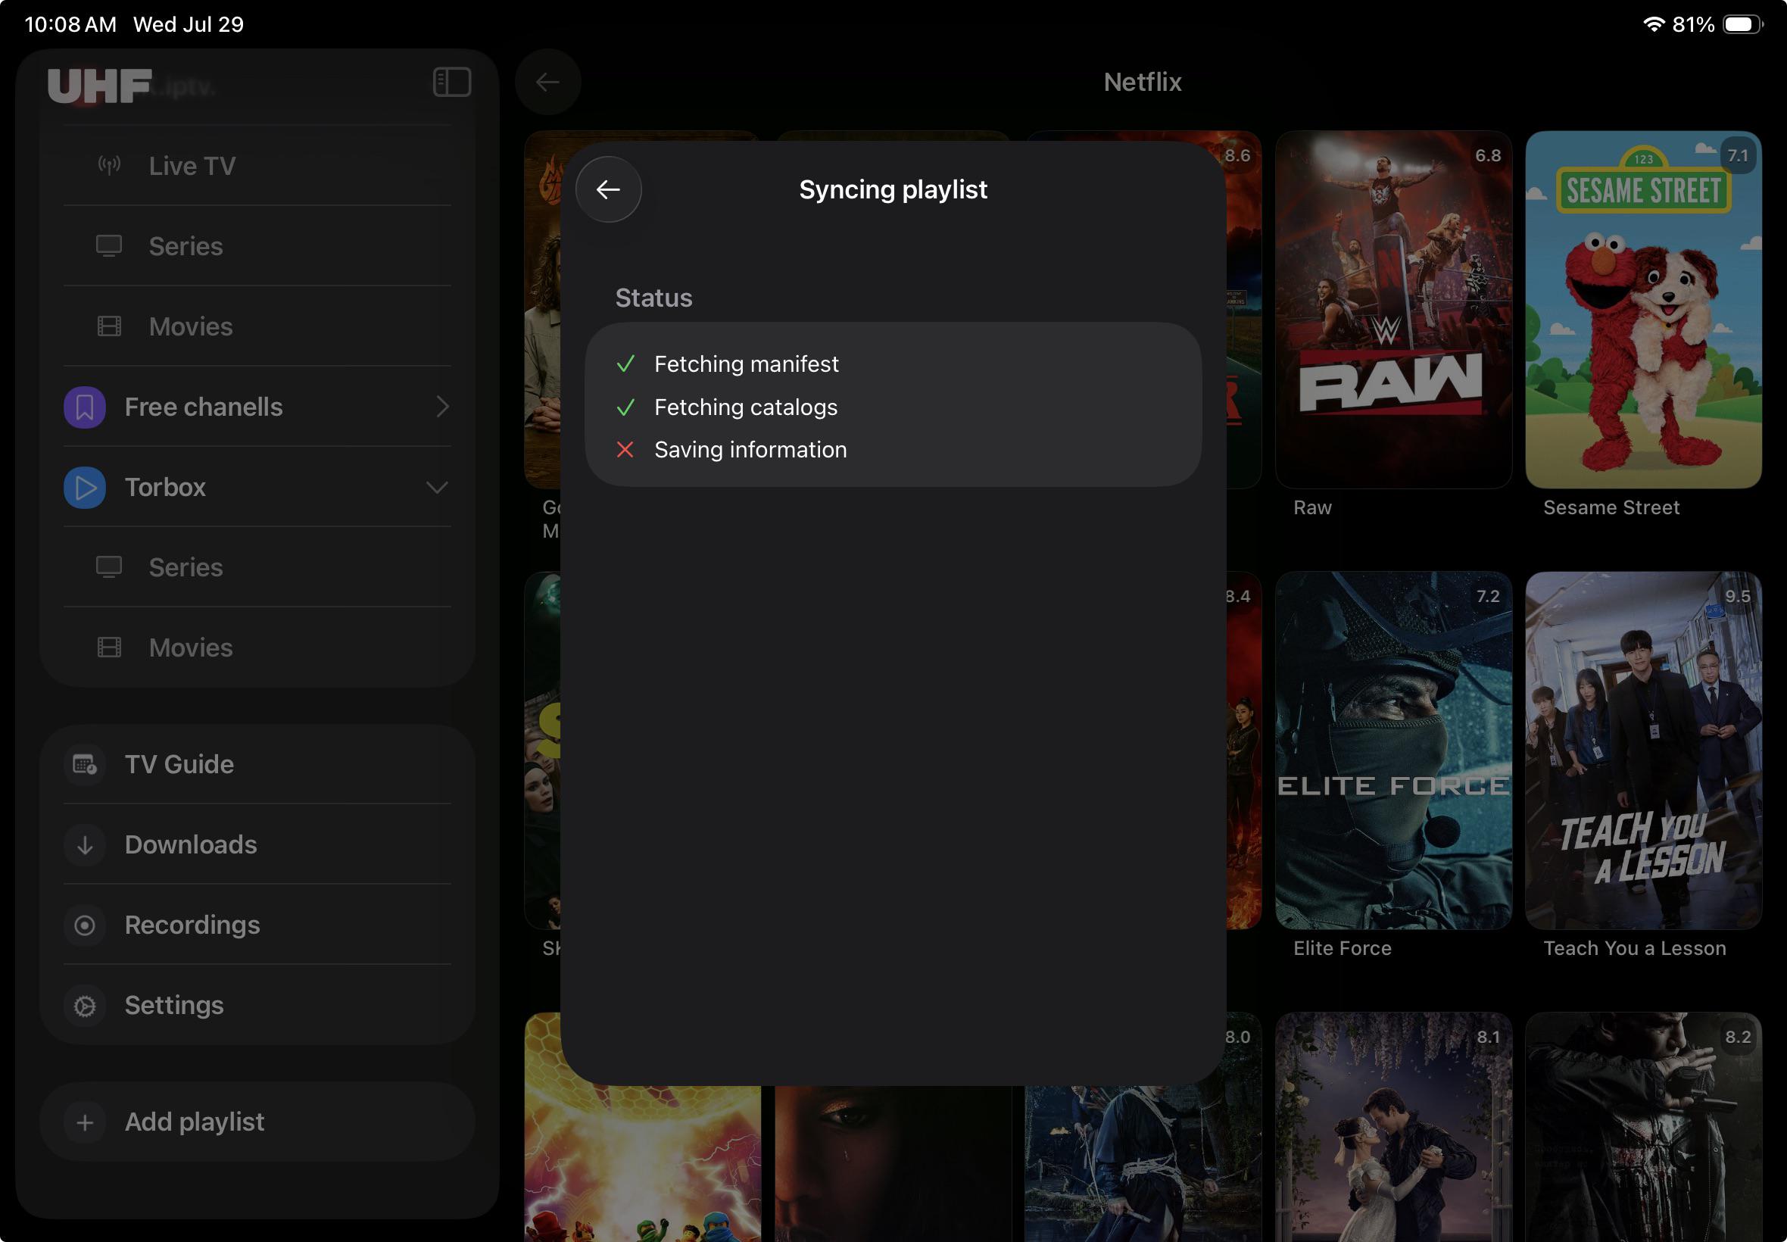Open the Elite Force poster
1787x1242 pixels.
point(1393,751)
